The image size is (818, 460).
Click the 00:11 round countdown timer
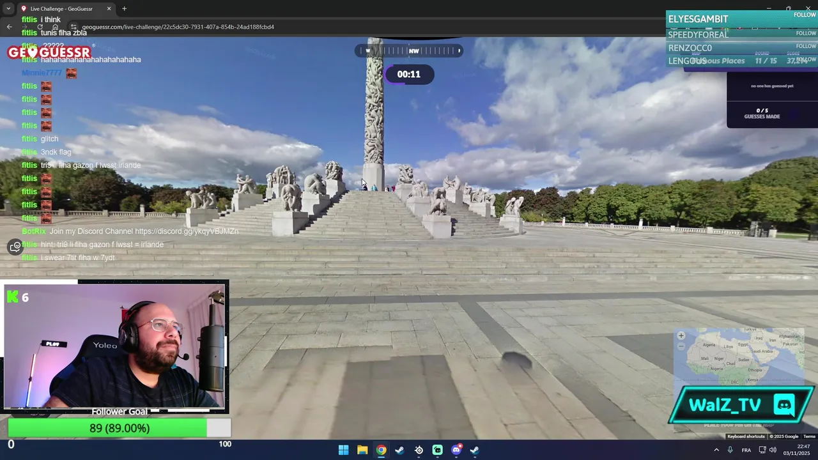409,74
